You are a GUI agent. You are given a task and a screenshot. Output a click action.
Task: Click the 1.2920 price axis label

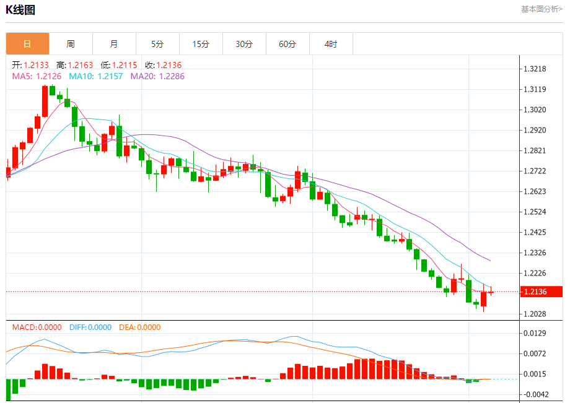pyautogui.click(x=534, y=130)
